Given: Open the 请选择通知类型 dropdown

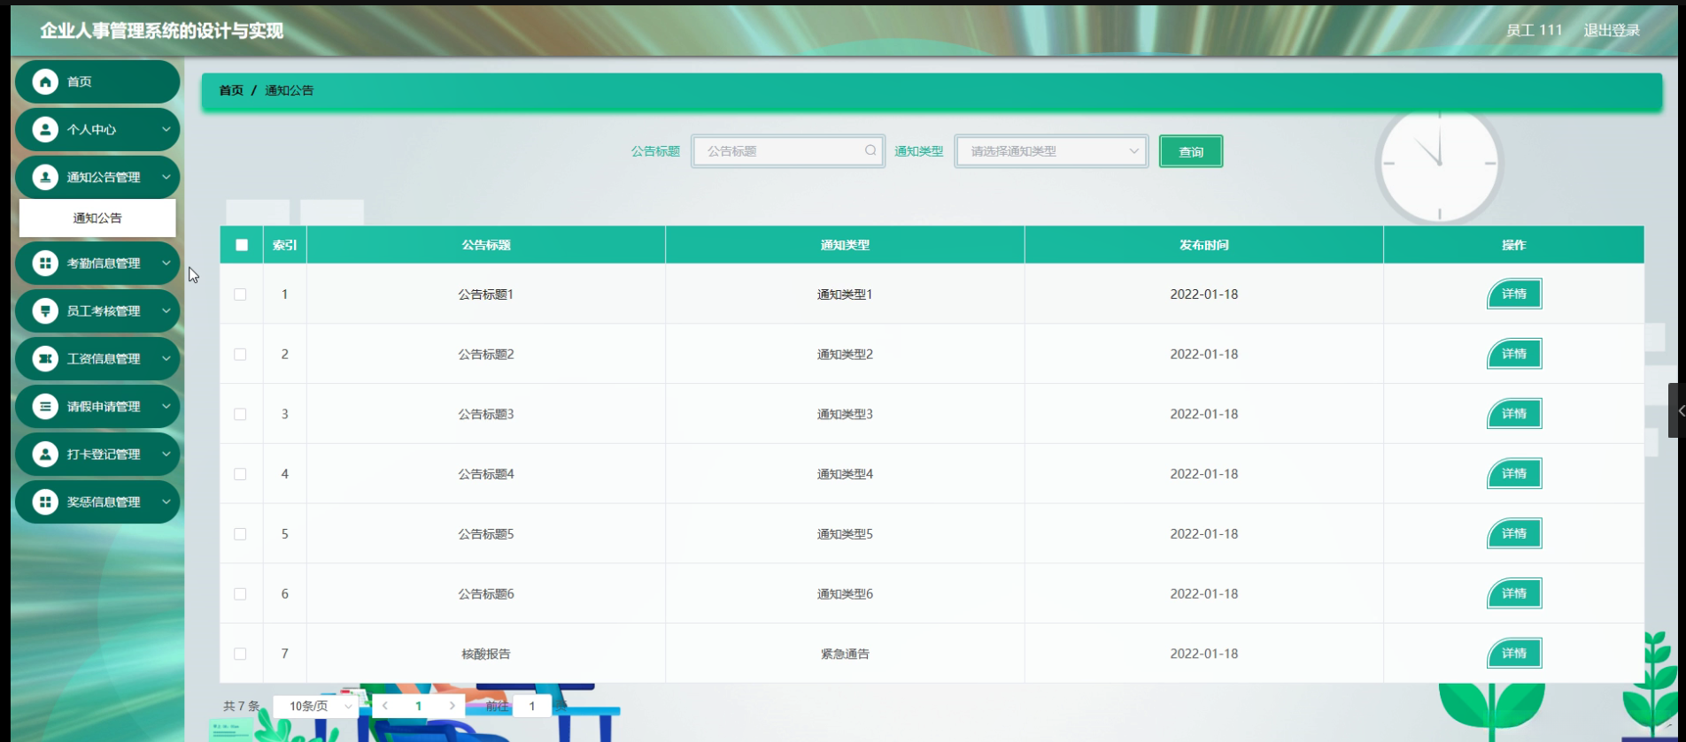Looking at the screenshot, I should click(x=1051, y=151).
